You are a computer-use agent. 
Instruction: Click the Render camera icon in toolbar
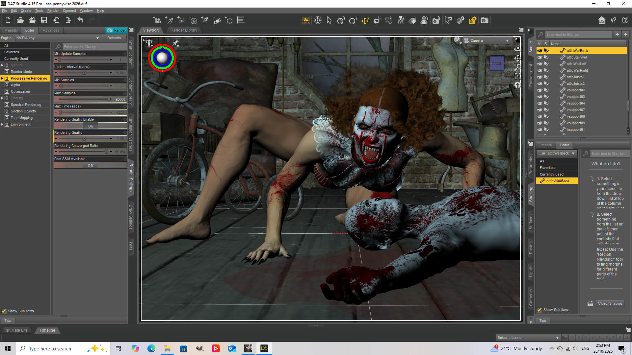[x=485, y=20]
